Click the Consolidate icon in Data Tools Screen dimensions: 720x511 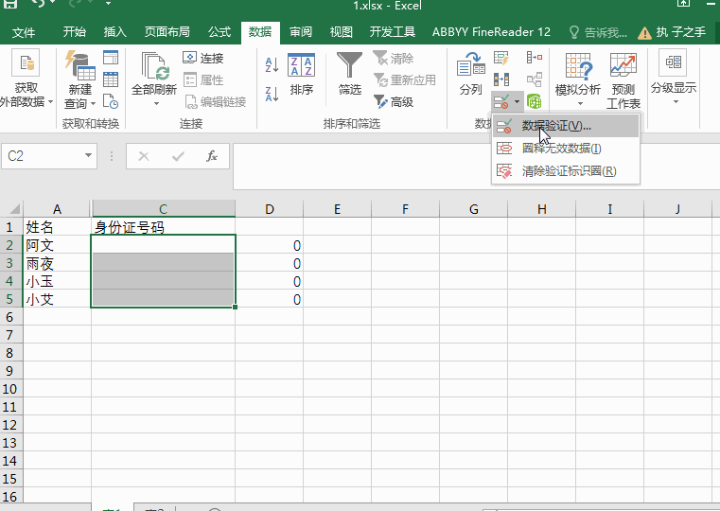534,58
